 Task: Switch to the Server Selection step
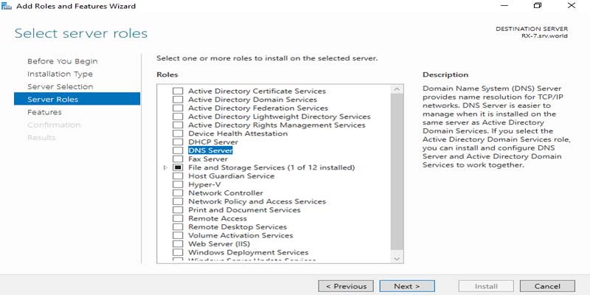pos(60,86)
